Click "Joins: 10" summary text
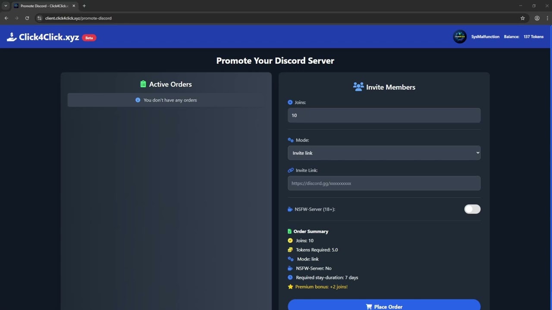552x310 pixels. coord(304,241)
